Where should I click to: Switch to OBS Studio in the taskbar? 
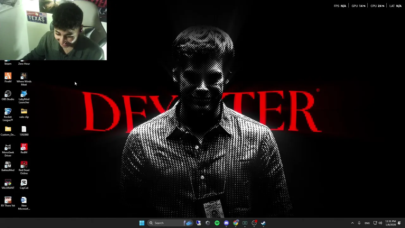coord(254,223)
